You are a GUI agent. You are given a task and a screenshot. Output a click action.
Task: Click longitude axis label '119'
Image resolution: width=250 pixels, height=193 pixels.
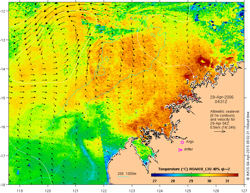(x=20, y=191)
